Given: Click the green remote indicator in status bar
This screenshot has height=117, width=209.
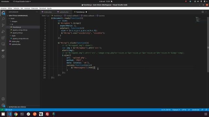Looking at the screenshot, I should point(2,110).
